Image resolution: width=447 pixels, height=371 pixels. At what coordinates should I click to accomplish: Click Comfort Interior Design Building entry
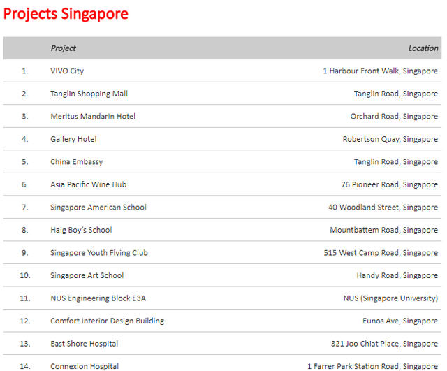(107, 321)
